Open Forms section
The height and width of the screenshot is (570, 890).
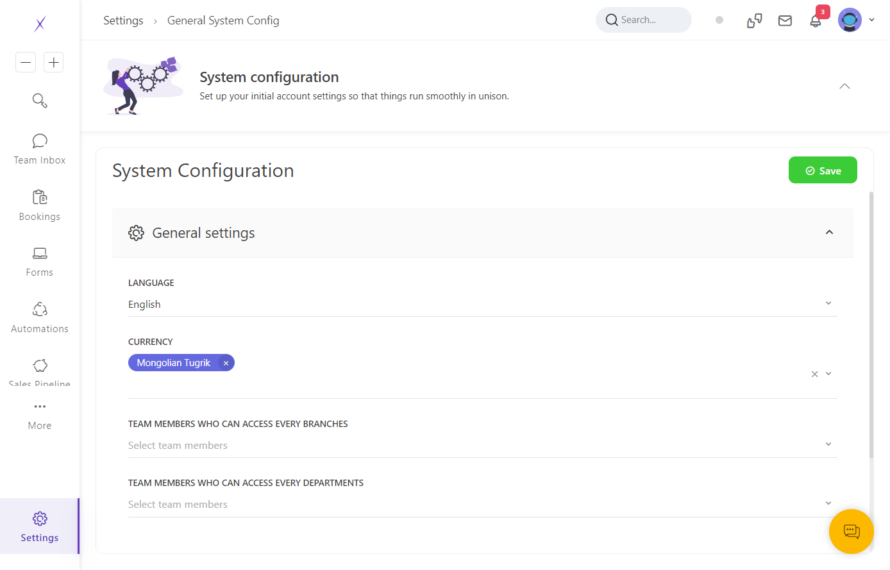[x=40, y=262]
